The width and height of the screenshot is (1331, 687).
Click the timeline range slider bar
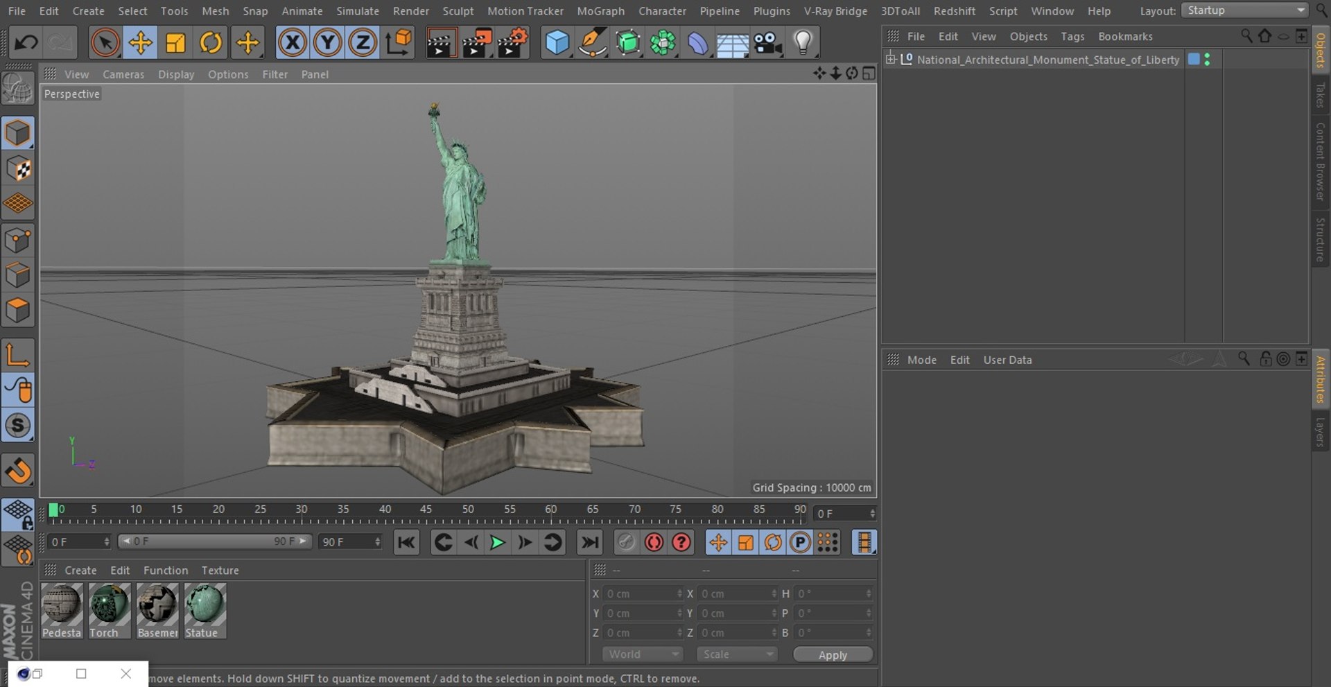click(215, 541)
